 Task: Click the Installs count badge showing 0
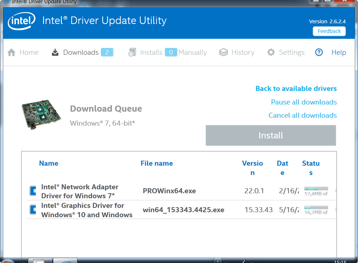pos(171,52)
